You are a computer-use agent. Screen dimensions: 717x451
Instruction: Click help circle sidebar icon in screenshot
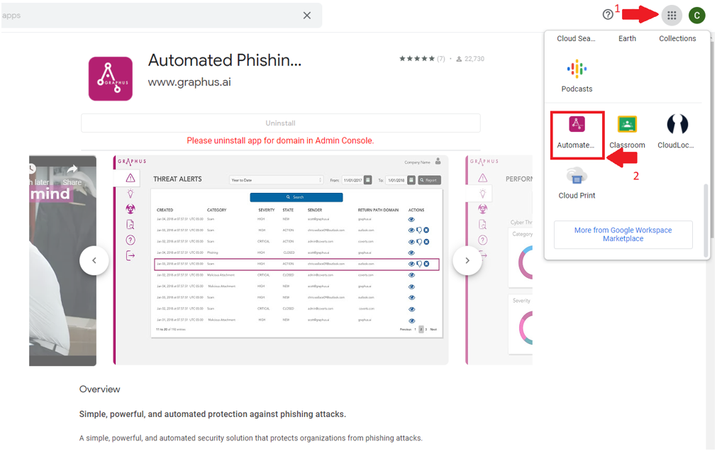[130, 240]
